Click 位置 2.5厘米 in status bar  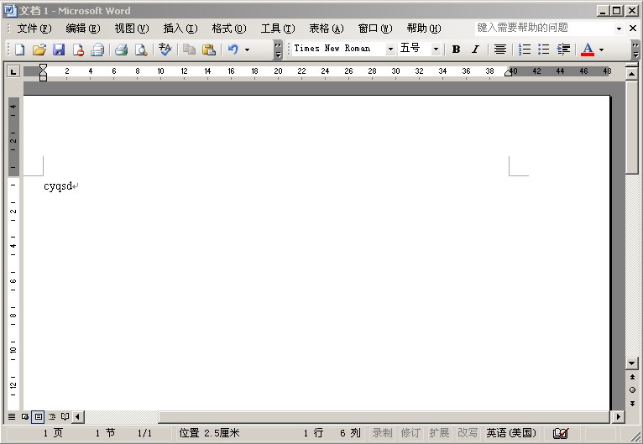(x=209, y=433)
